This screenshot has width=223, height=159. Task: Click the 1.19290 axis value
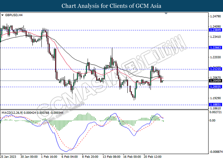coord(215,98)
